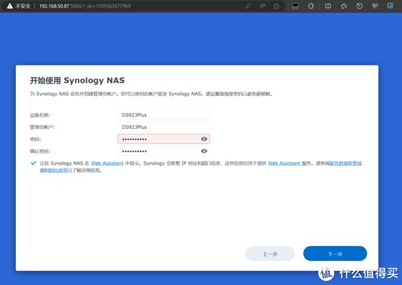Click the not-secure warning triangle icon

tap(10, 6)
